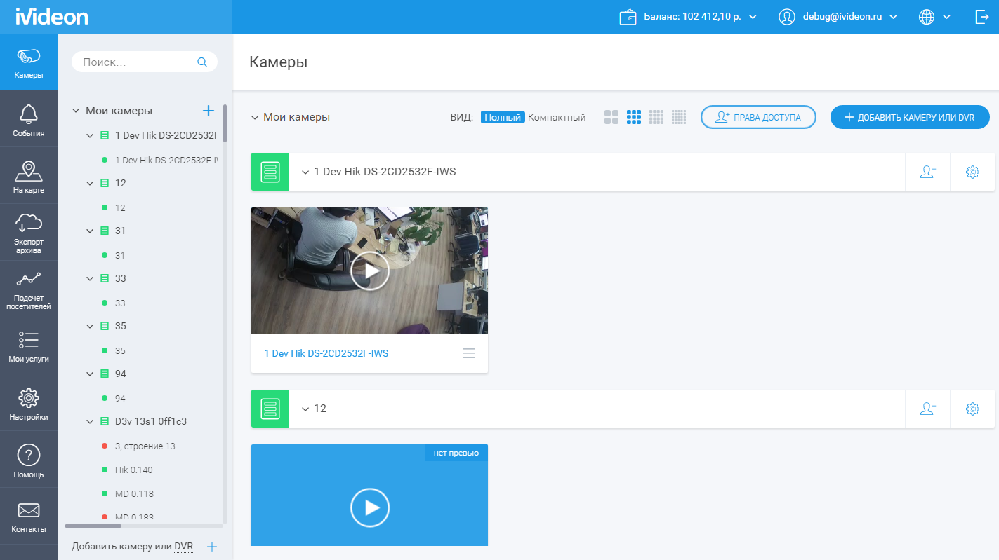Screen dimensions: 999x560
Task: Open Мои услуги in the sidebar
Action: tap(29, 347)
